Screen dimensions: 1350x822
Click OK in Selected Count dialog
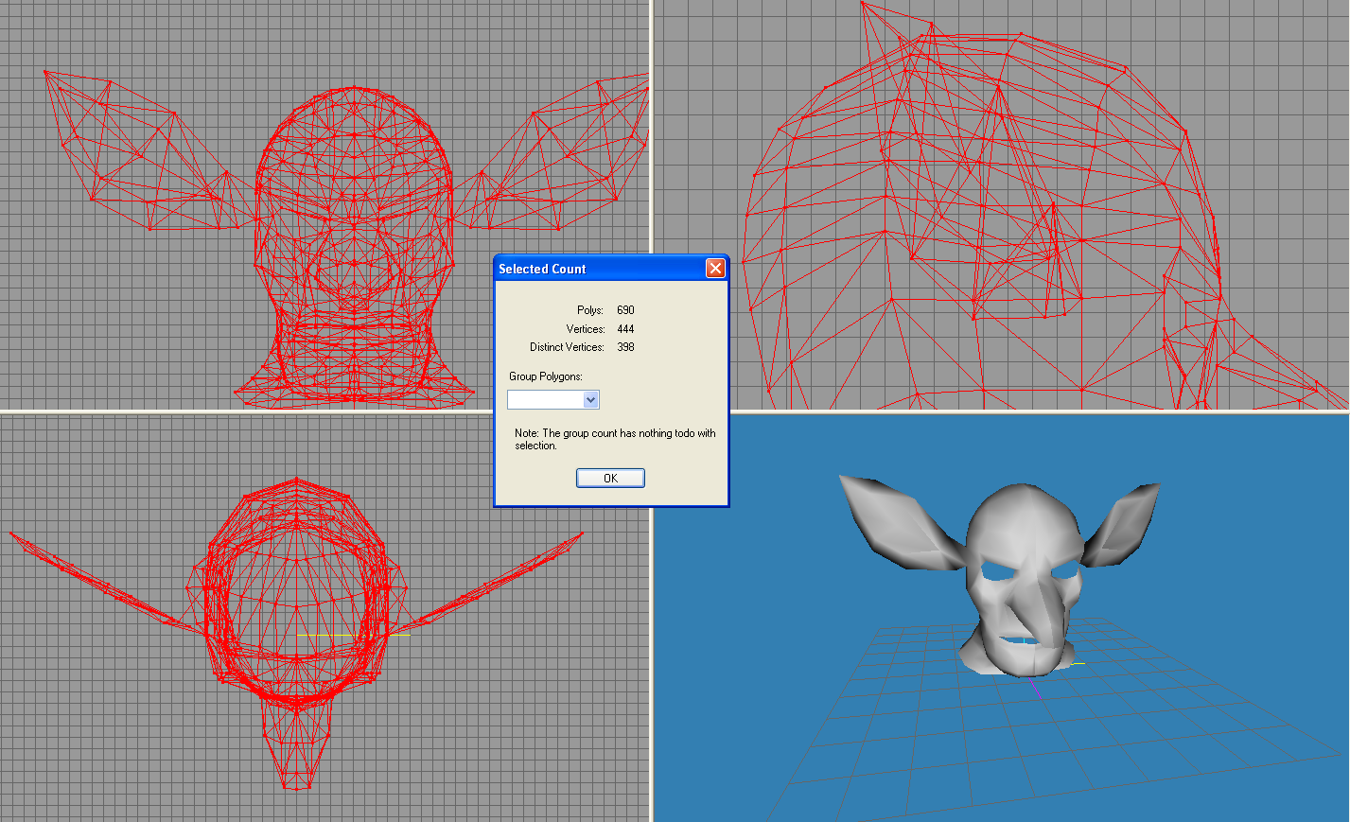(x=610, y=478)
